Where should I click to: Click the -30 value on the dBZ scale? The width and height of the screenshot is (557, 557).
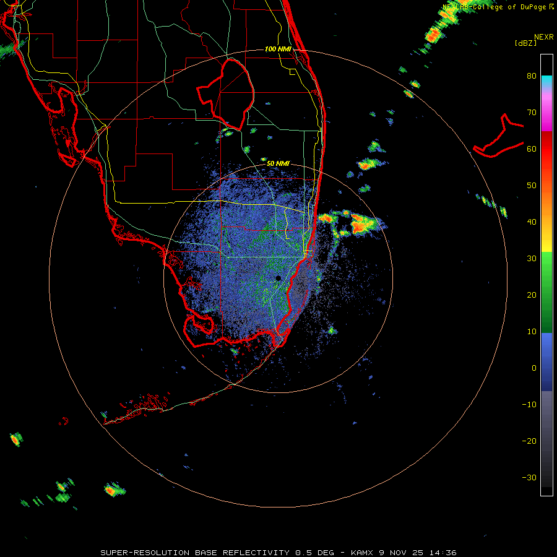529,478
